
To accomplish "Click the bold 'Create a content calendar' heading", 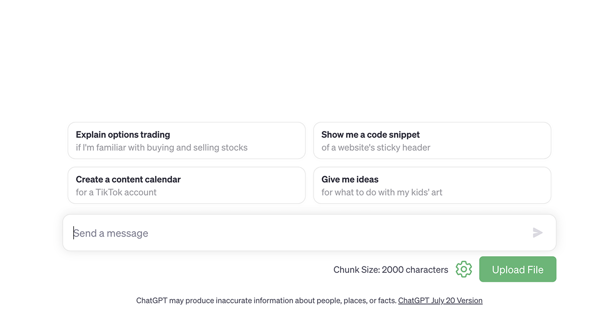I will point(128,179).
